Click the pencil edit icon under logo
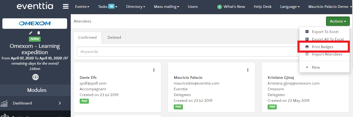353x117 pixels. click(x=31, y=33)
